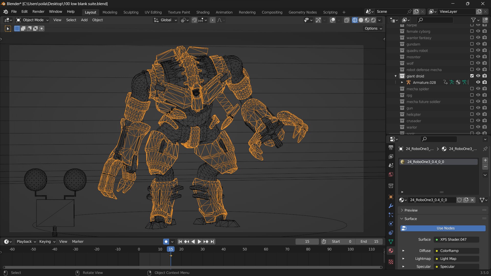Open the Modifier properties wrench tab
491x276 pixels.
point(391,206)
